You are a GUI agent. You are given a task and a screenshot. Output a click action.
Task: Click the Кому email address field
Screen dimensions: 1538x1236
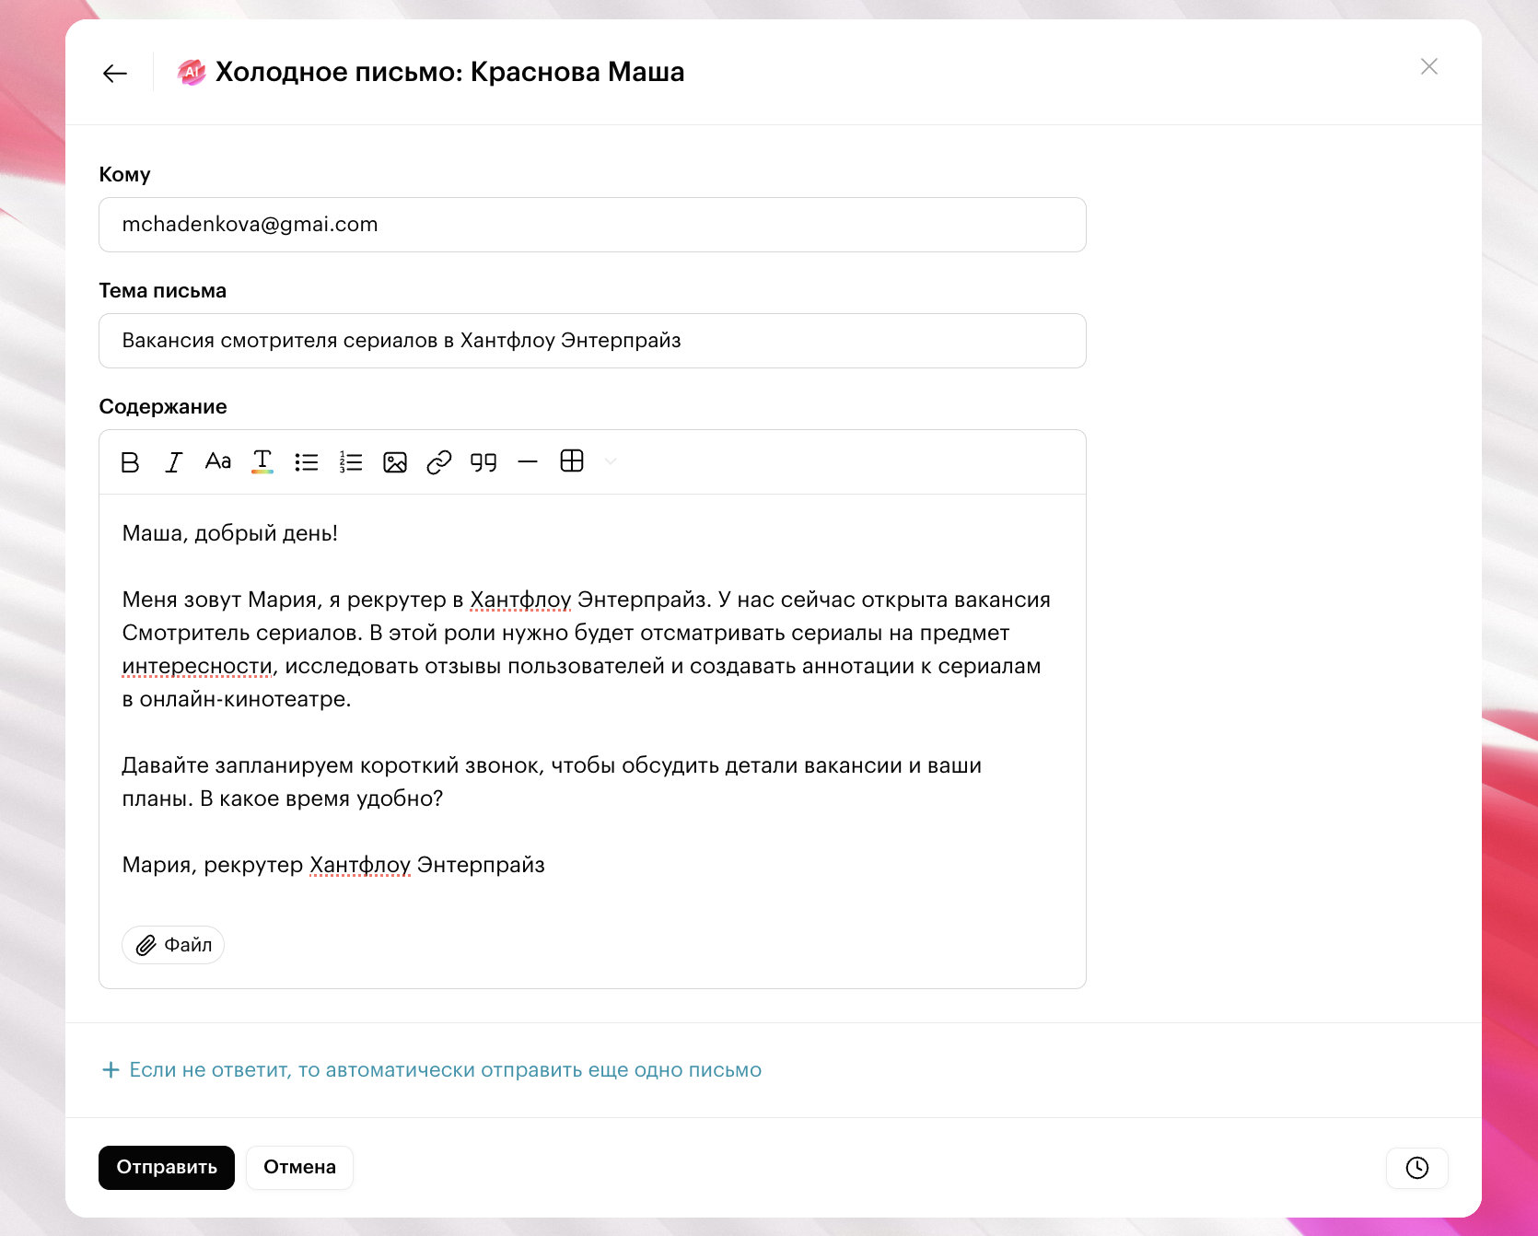[x=592, y=225]
